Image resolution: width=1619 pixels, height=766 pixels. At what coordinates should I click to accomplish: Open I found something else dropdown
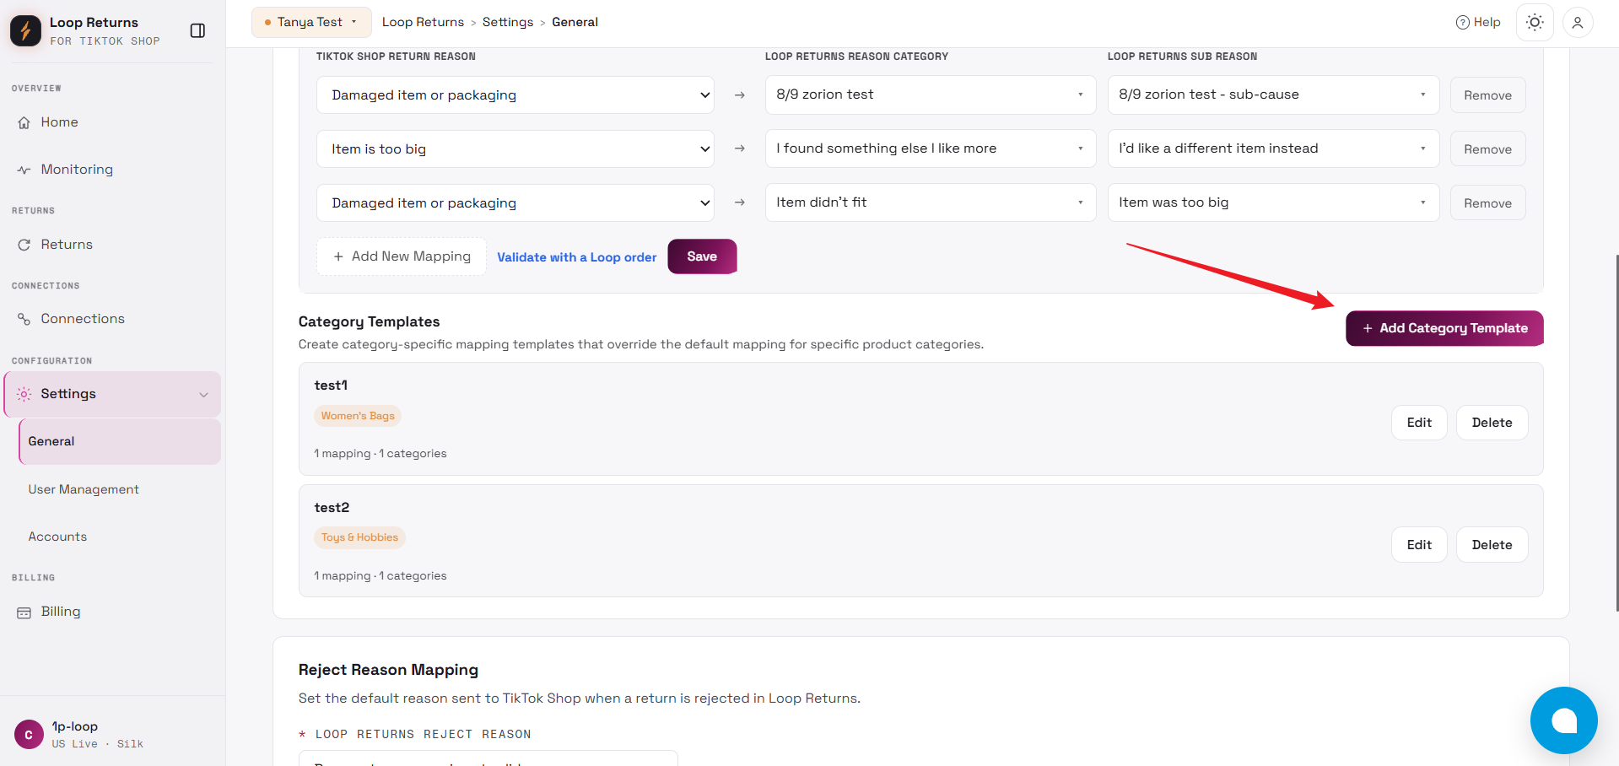tap(930, 148)
